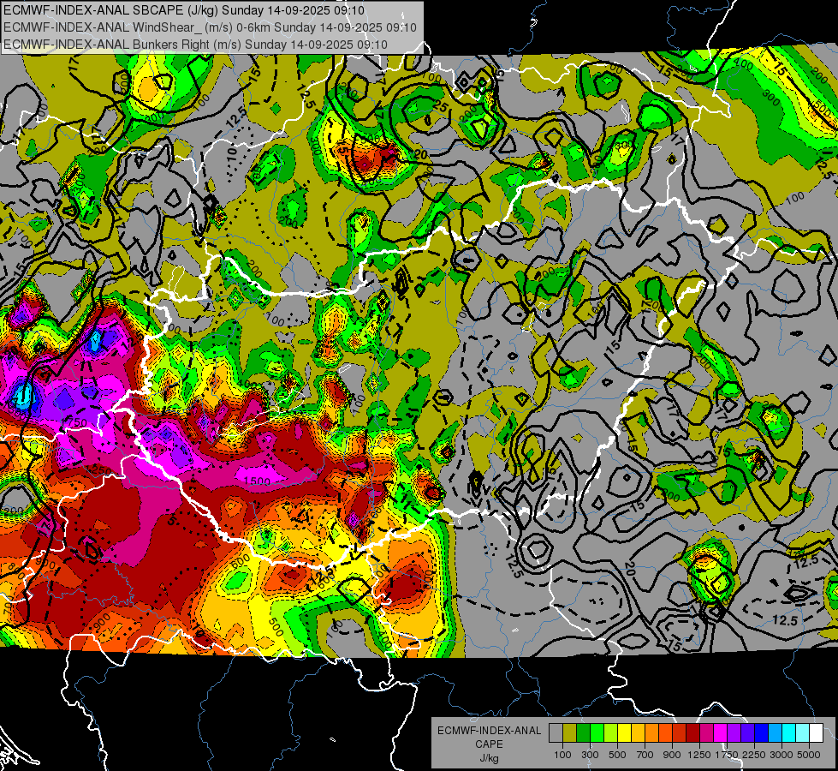Click the 1500 contour label on map
This screenshot has width=838, height=771.
coord(257,481)
